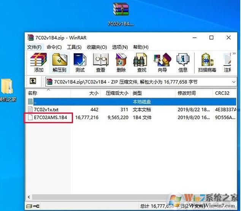Screen dimensions: 241x211
Task: Click the Delete (删除) toolbar icon
Action: pyautogui.click(x=121, y=62)
